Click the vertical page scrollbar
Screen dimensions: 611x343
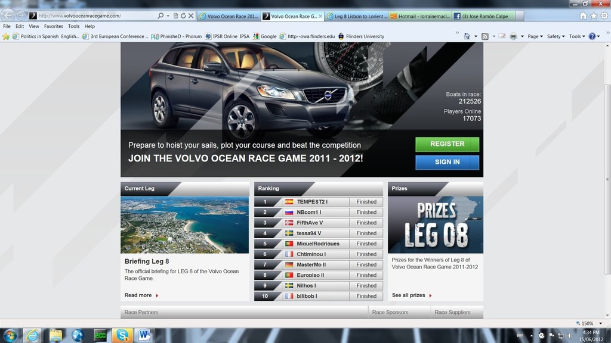607,179
